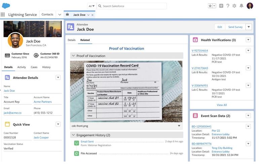This screenshot has height=164, width=259.
Task: Click the vaccination record card image
Action: click(x=126, y=91)
